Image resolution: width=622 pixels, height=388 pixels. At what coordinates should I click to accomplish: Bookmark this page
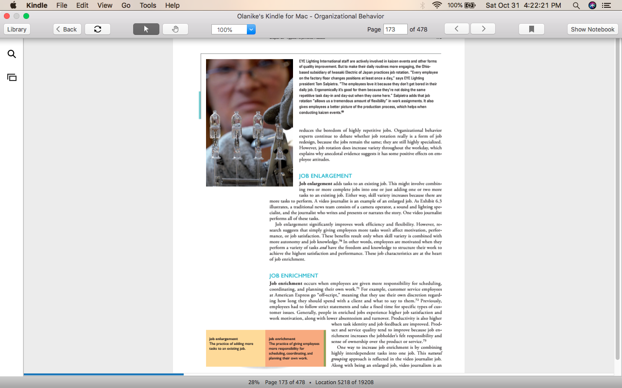(532, 29)
